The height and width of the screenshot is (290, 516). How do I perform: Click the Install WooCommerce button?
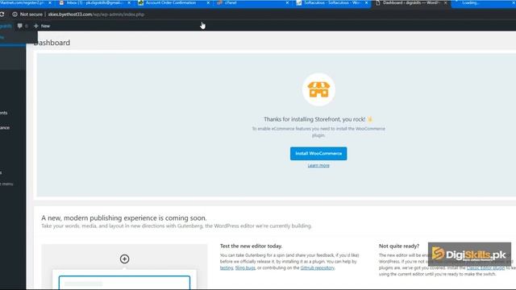[318, 154]
